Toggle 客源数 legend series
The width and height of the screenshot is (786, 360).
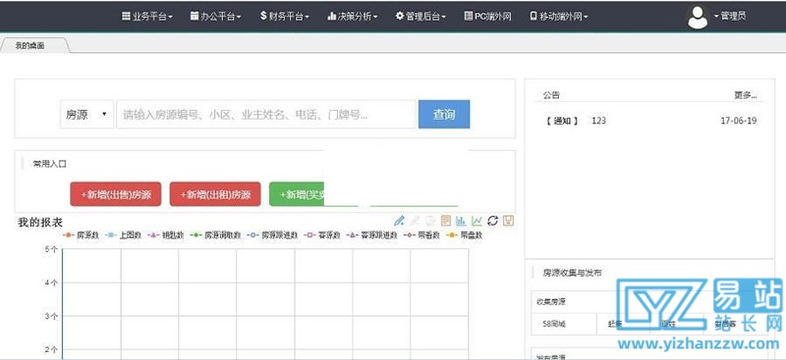tap(322, 234)
